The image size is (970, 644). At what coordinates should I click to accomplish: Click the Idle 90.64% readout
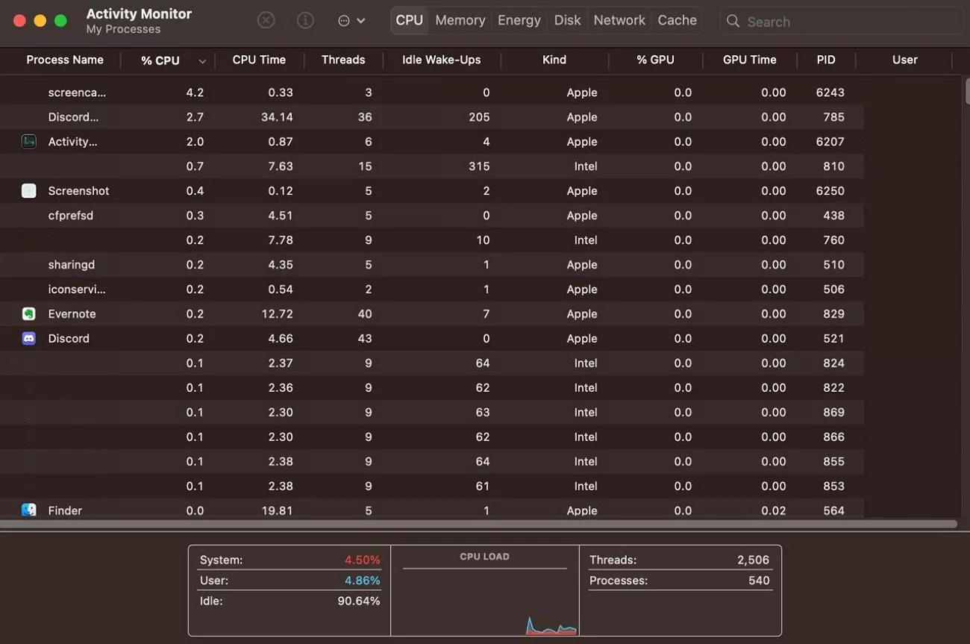pos(359,601)
